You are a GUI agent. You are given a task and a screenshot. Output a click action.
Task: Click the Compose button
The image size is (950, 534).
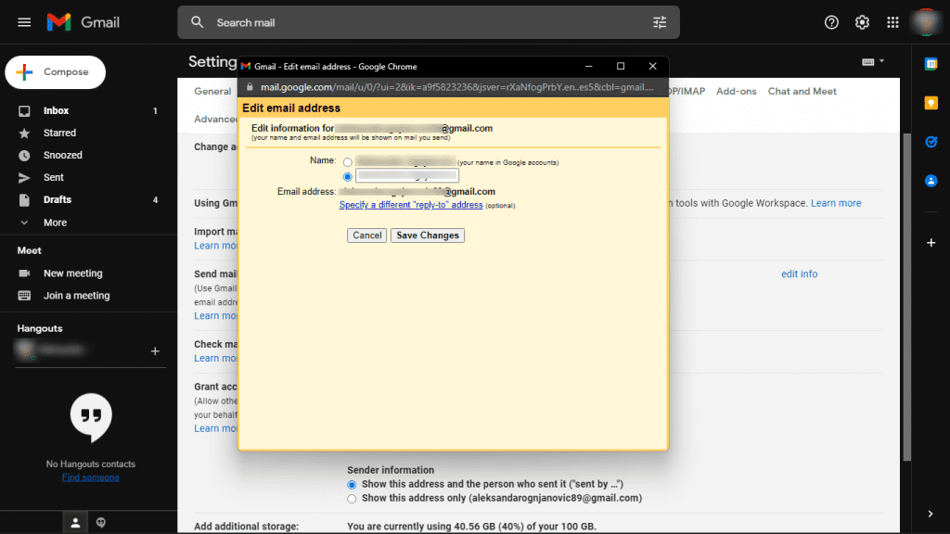[56, 72]
